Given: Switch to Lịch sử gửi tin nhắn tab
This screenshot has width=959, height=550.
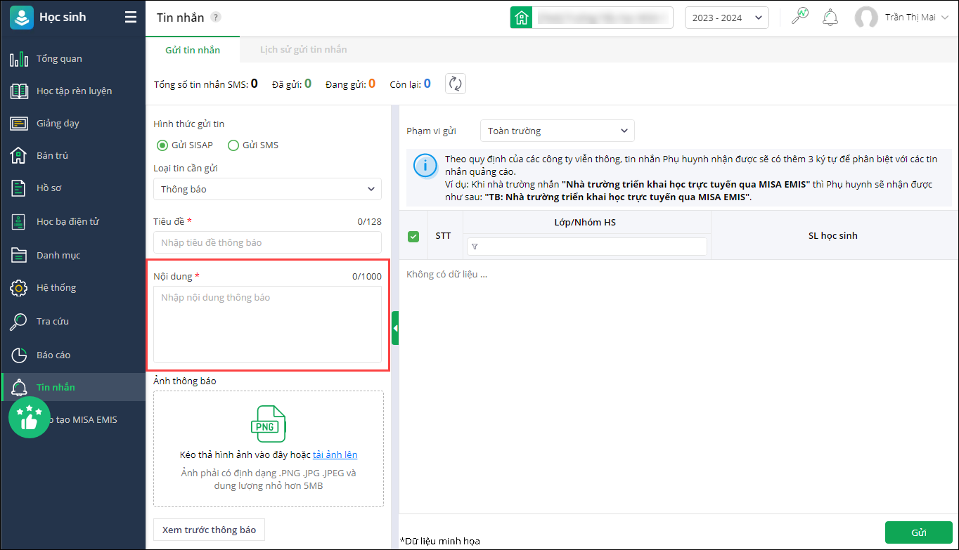Looking at the screenshot, I should (x=304, y=50).
